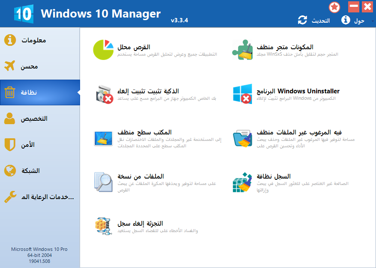Open the junk files cleaner title
376x268 pixels.
pos(299,132)
